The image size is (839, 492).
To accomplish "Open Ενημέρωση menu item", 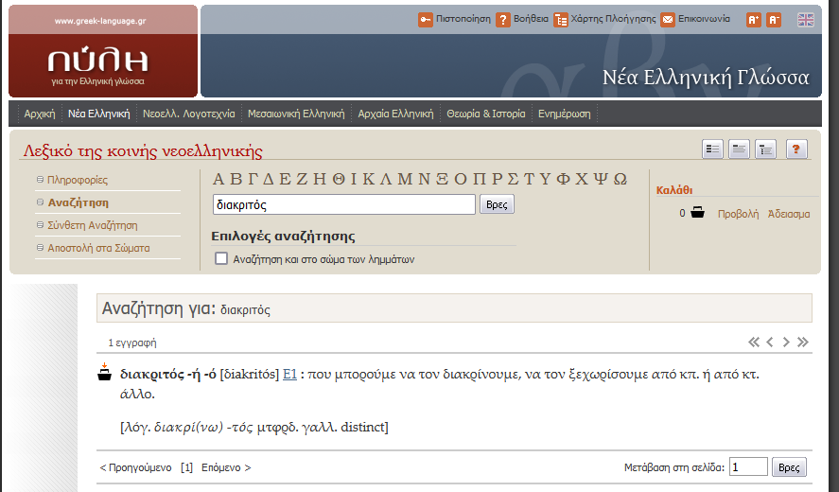I will [565, 114].
